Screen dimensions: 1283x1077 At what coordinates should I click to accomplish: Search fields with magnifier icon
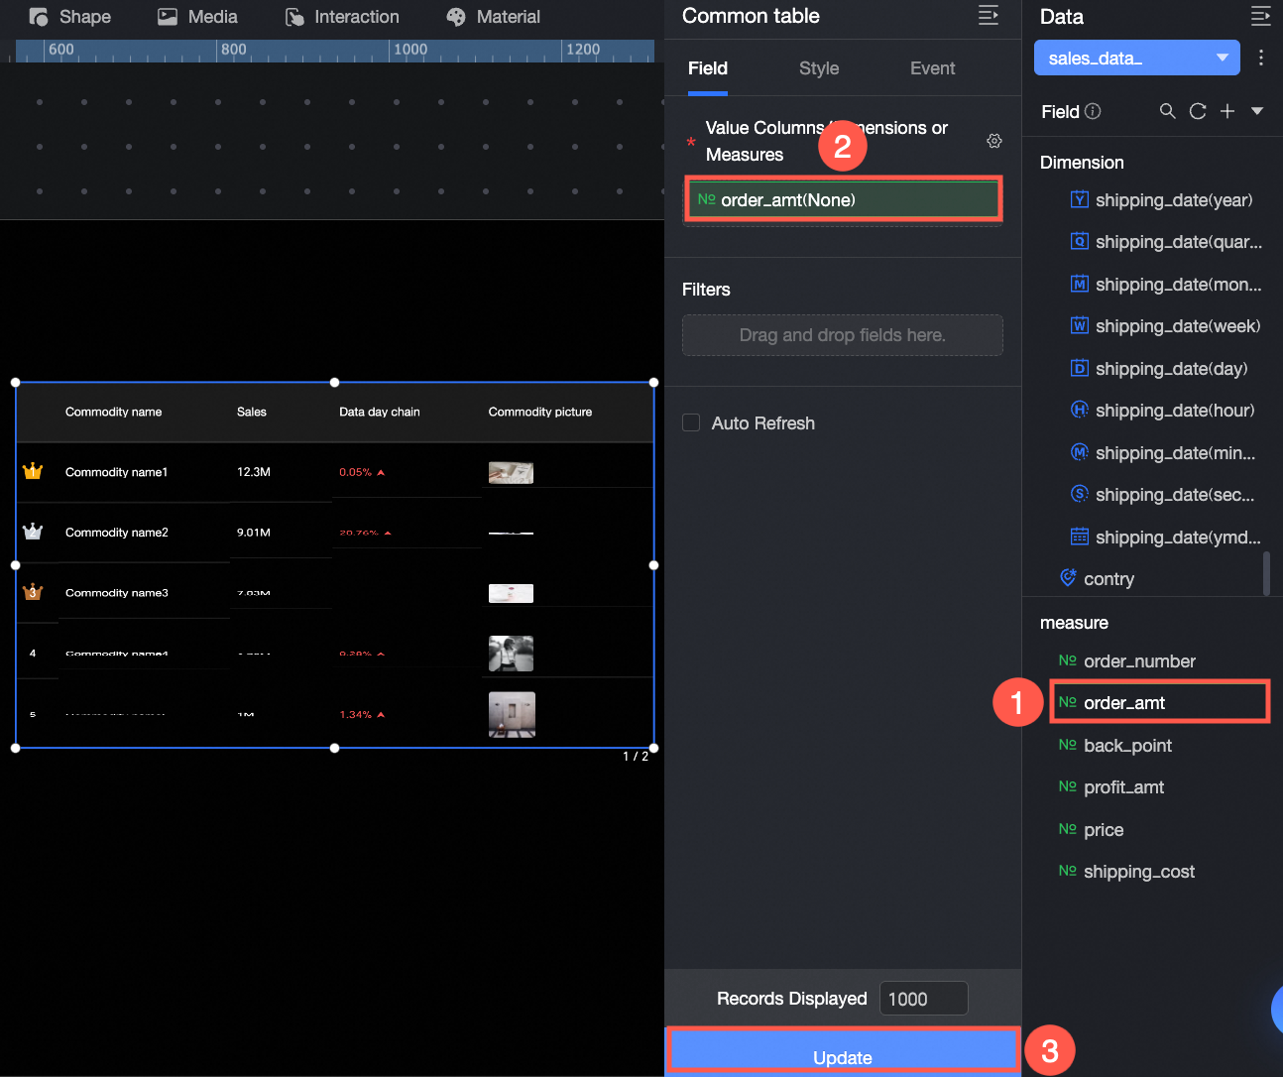coord(1168,111)
